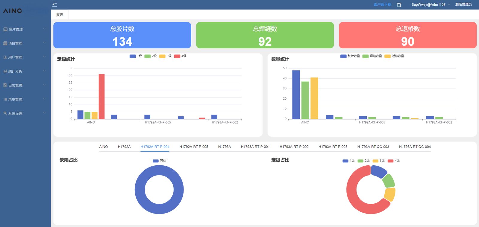Click the 菜单管理 list icon
Viewport: 479px width, 227px height.
5,99
